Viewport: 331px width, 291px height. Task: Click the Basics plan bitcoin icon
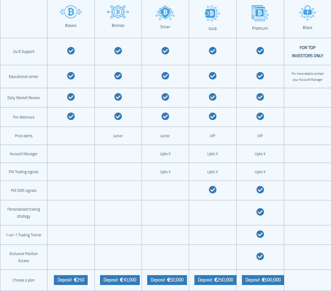point(71,12)
